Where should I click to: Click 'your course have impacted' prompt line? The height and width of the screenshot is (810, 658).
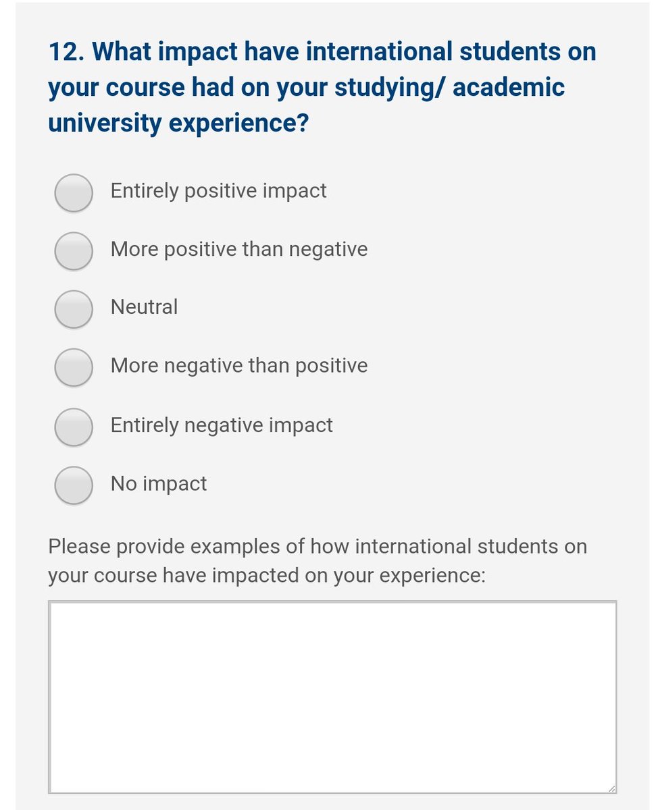click(x=267, y=576)
